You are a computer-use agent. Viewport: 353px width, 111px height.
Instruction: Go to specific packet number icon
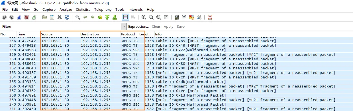pyautogui.click(x=100, y=17)
